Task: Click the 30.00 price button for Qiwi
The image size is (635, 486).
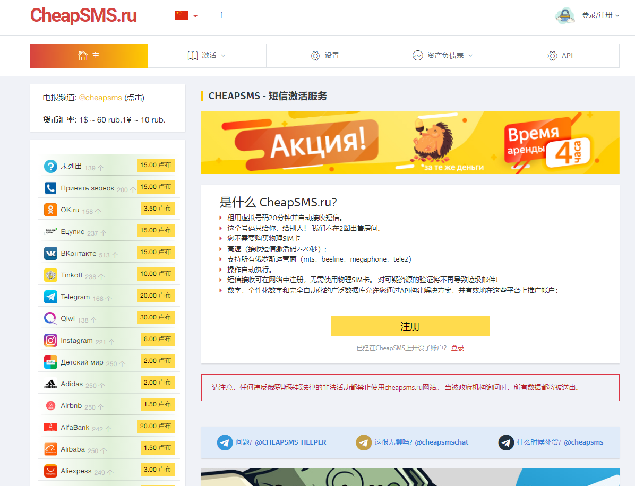Action: pos(156,318)
